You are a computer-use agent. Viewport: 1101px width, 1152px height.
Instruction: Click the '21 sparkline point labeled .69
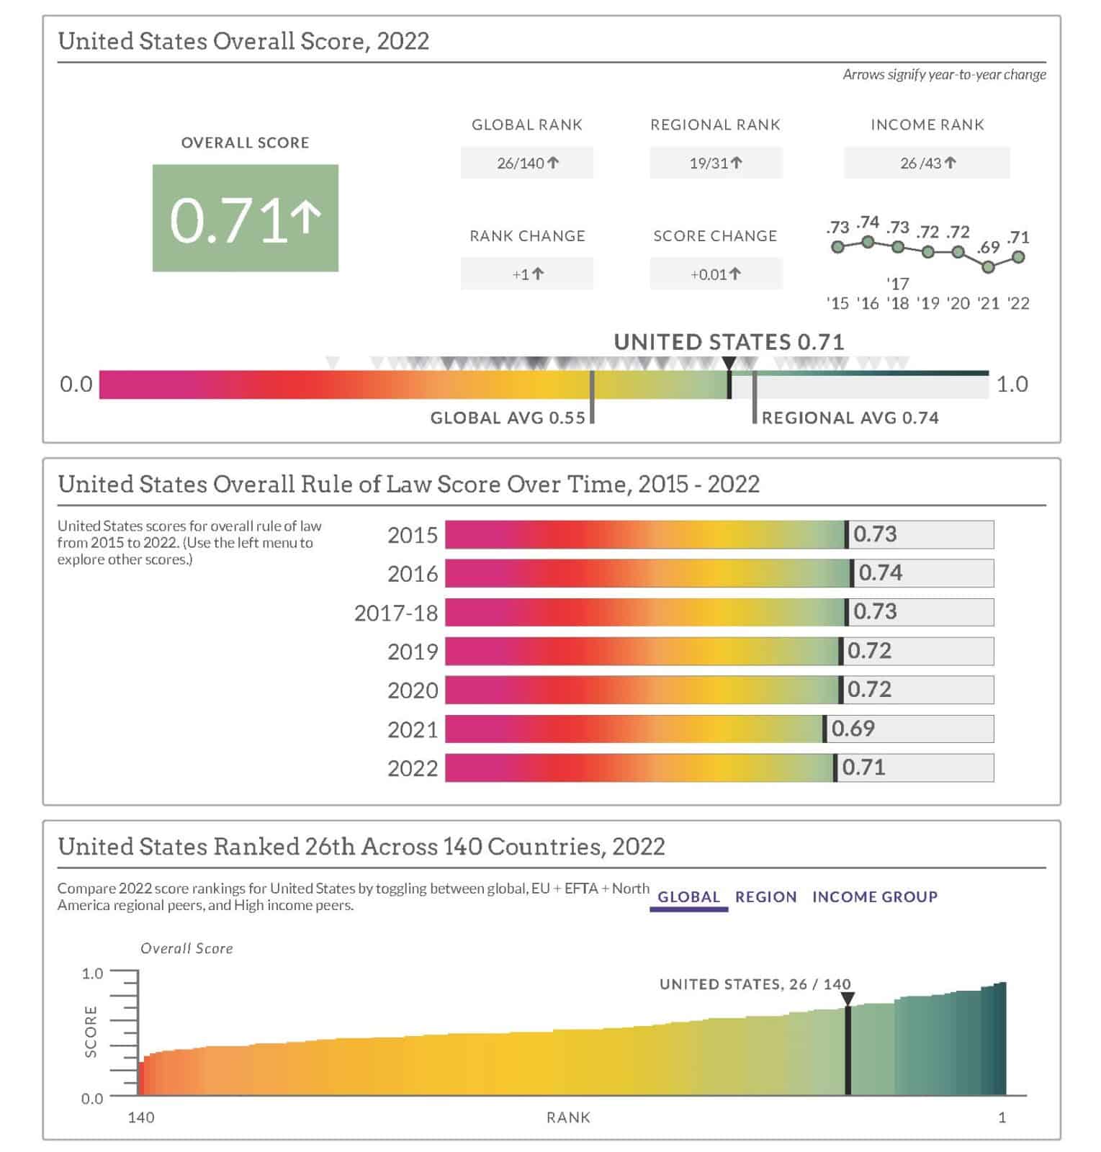pyautogui.click(x=989, y=267)
